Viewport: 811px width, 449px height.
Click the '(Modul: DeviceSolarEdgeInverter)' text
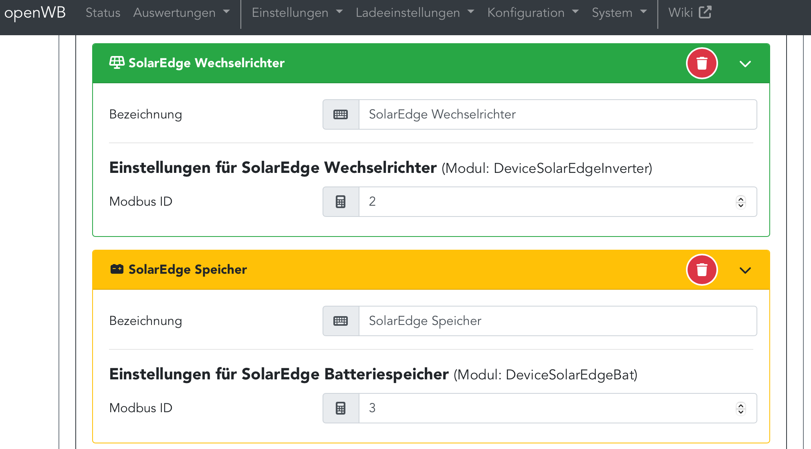[547, 168]
